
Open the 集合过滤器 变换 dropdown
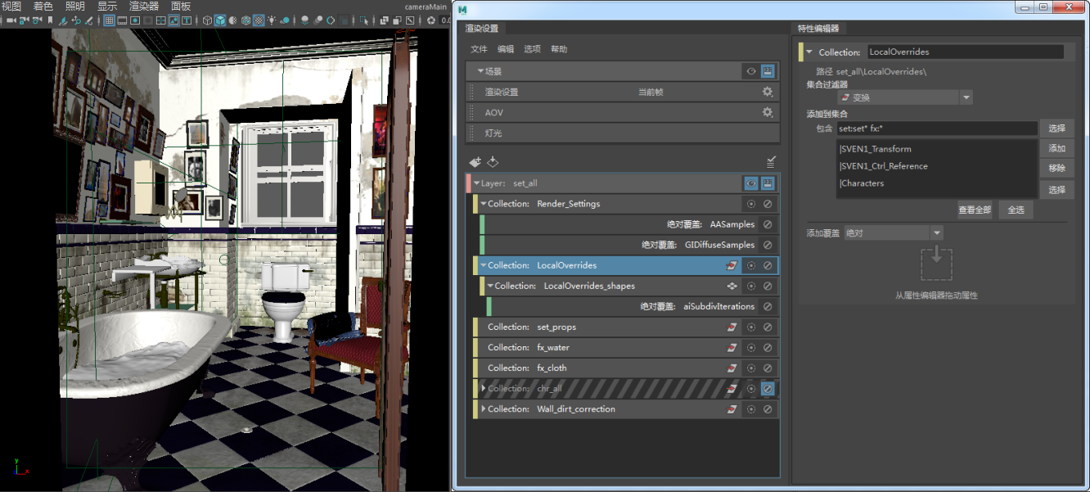(x=905, y=97)
